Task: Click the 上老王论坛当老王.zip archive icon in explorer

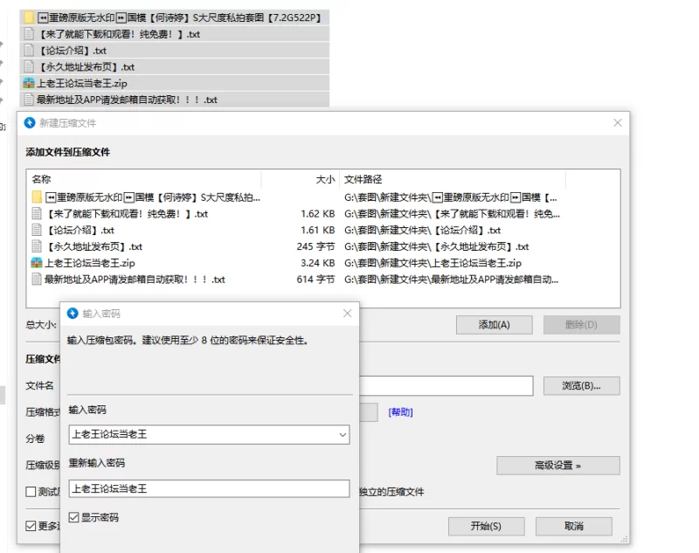Action: 29,83
